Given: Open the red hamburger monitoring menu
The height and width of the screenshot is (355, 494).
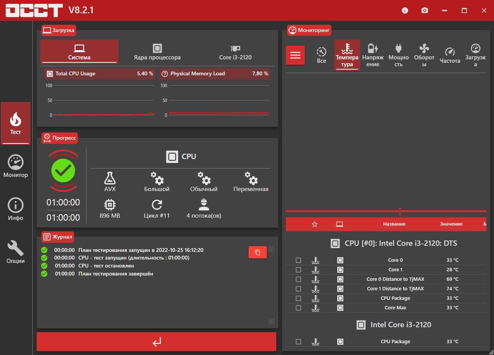Looking at the screenshot, I should click(x=295, y=55).
